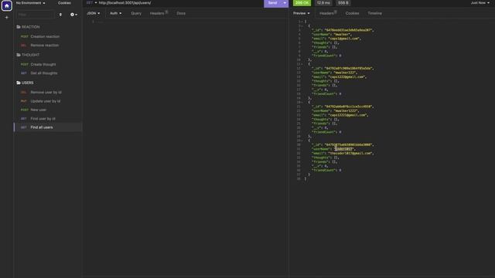Viewport: 495px width, 278px height.
Task: Click the request URL field
Action: [x=180, y=3]
